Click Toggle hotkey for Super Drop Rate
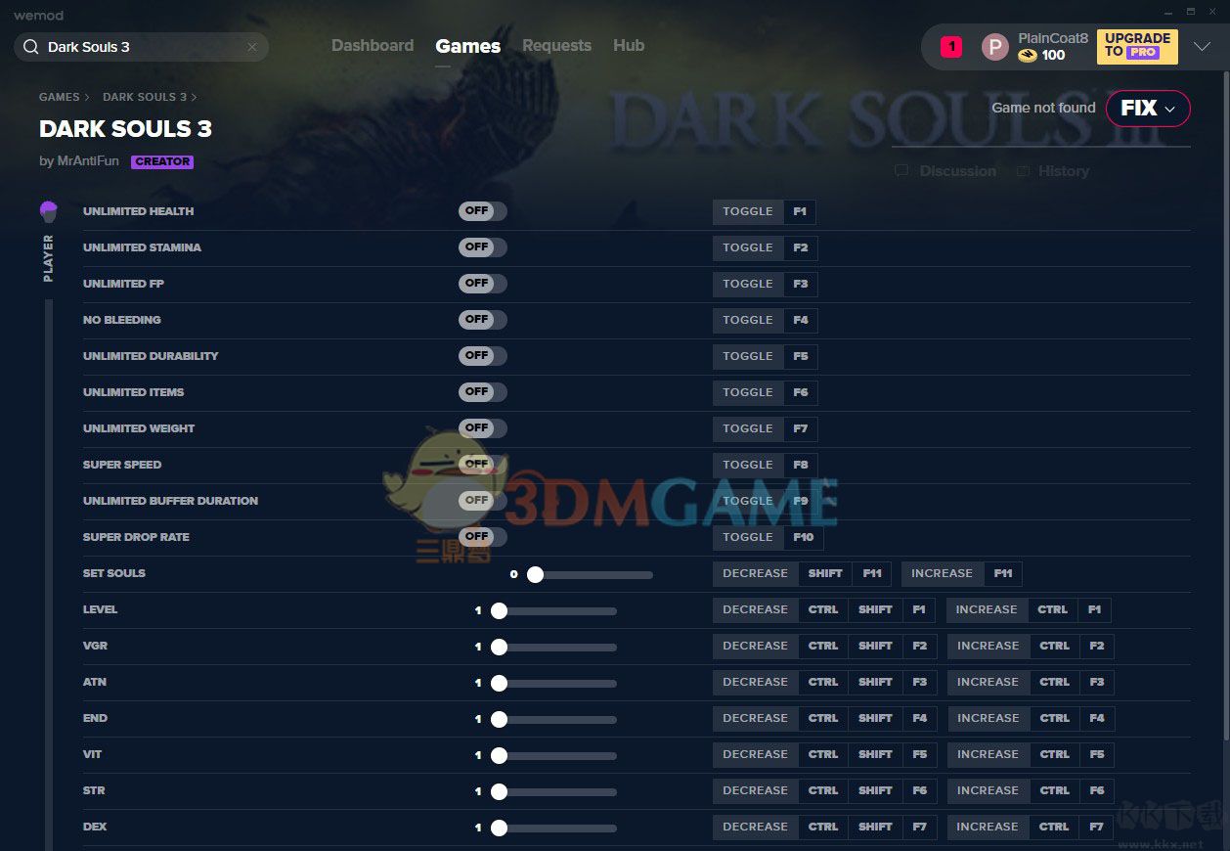This screenshot has width=1230, height=851. point(748,537)
